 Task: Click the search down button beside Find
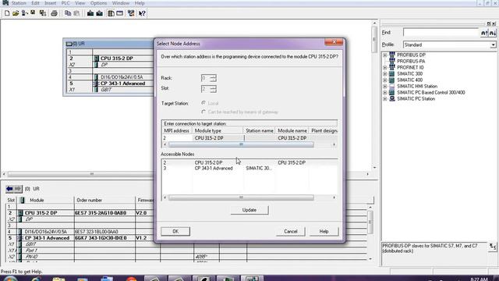tap(492, 33)
